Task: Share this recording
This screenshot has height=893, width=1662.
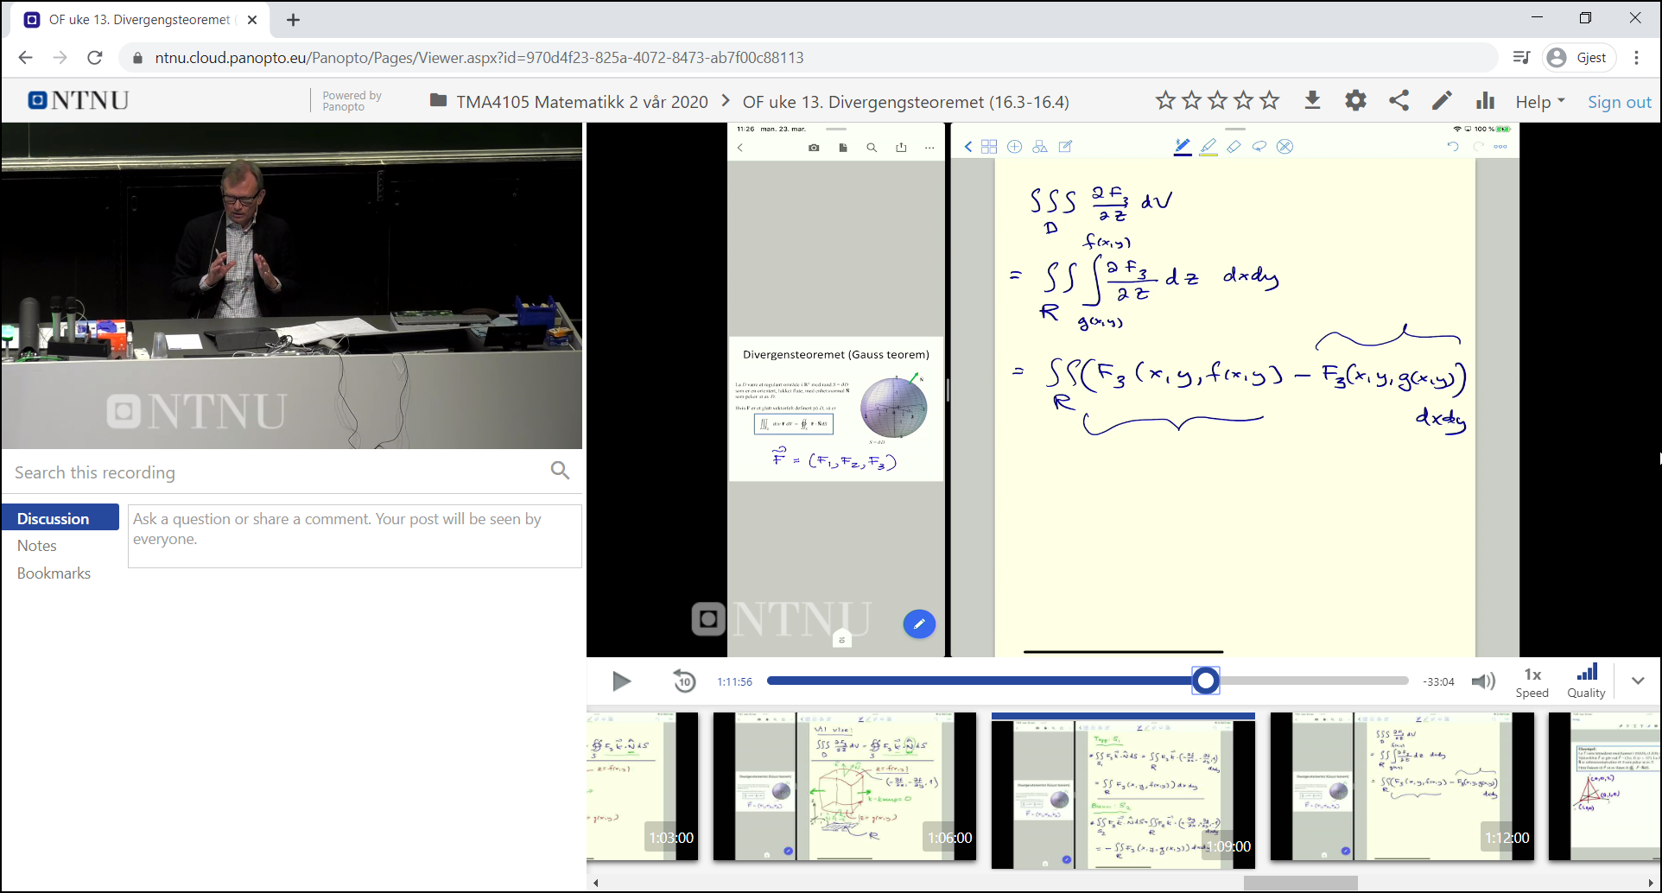Action: [x=1399, y=101]
